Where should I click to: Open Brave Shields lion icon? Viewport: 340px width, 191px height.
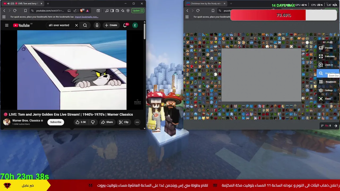click(x=82, y=11)
